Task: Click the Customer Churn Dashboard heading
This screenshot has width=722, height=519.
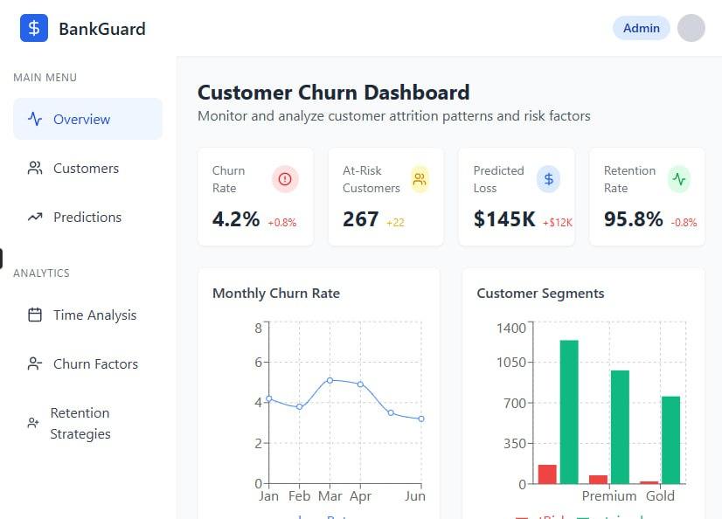Action: (333, 93)
